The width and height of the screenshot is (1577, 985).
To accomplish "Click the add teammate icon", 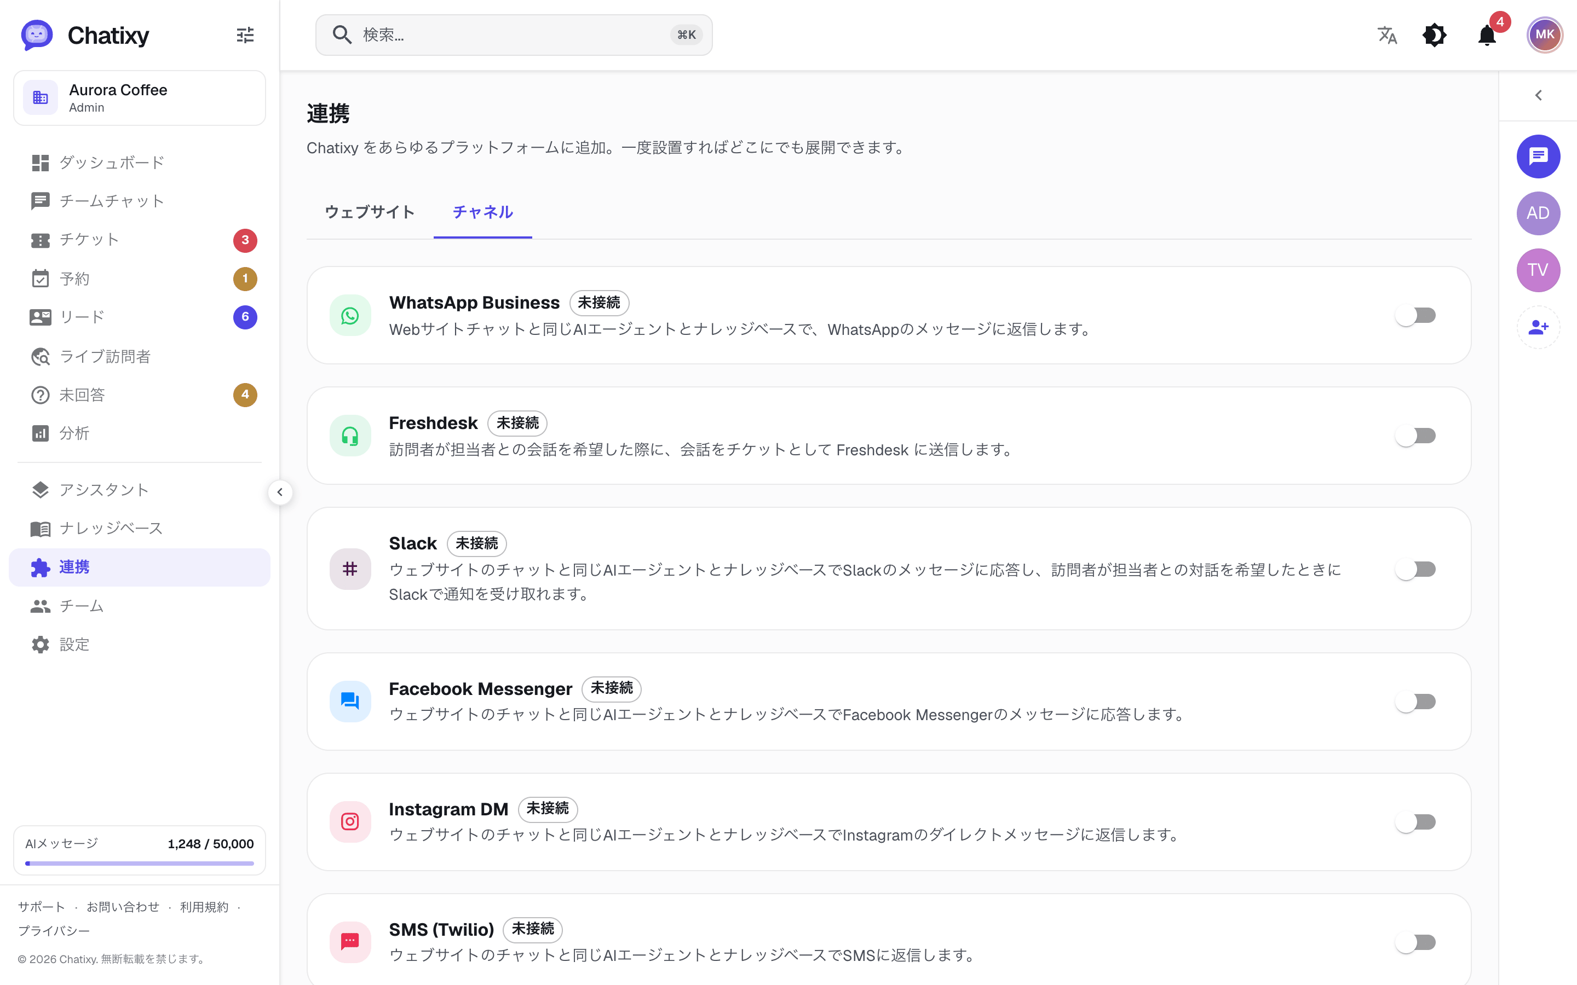I will 1538,327.
